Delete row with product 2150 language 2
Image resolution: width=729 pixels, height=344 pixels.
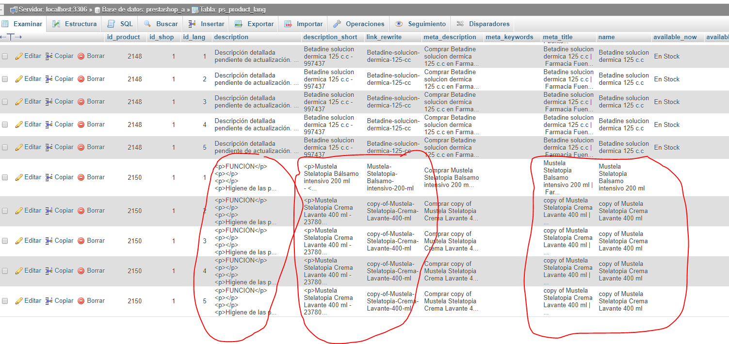pyautogui.click(x=91, y=211)
